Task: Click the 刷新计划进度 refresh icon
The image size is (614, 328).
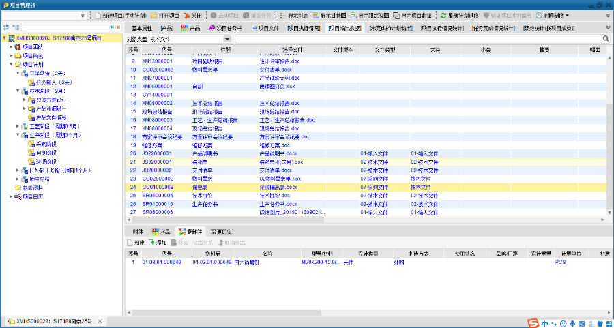Action: pyautogui.click(x=443, y=15)
